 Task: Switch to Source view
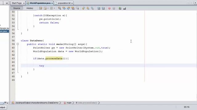pos(17,8)
